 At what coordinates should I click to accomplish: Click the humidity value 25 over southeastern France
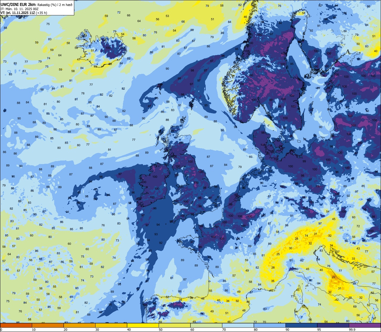(x=278, y=254)
